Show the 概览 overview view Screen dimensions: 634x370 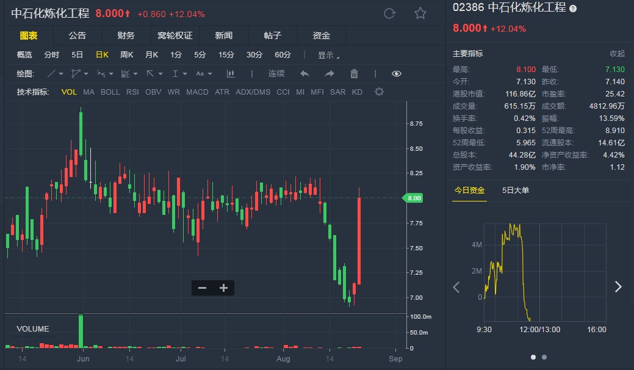pos(24,54)
